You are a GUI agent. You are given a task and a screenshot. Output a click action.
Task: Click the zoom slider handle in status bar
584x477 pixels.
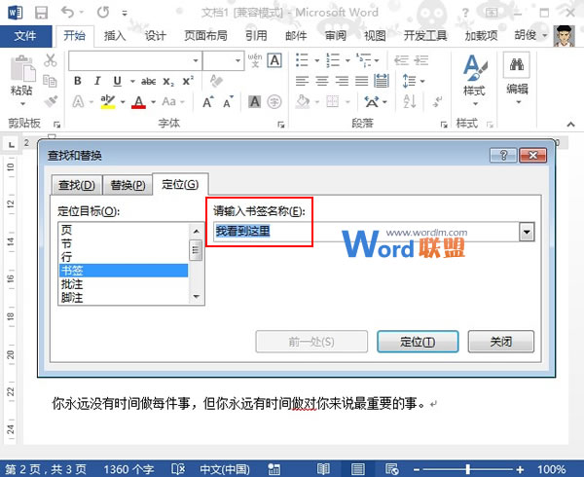[x=468, y=469]
